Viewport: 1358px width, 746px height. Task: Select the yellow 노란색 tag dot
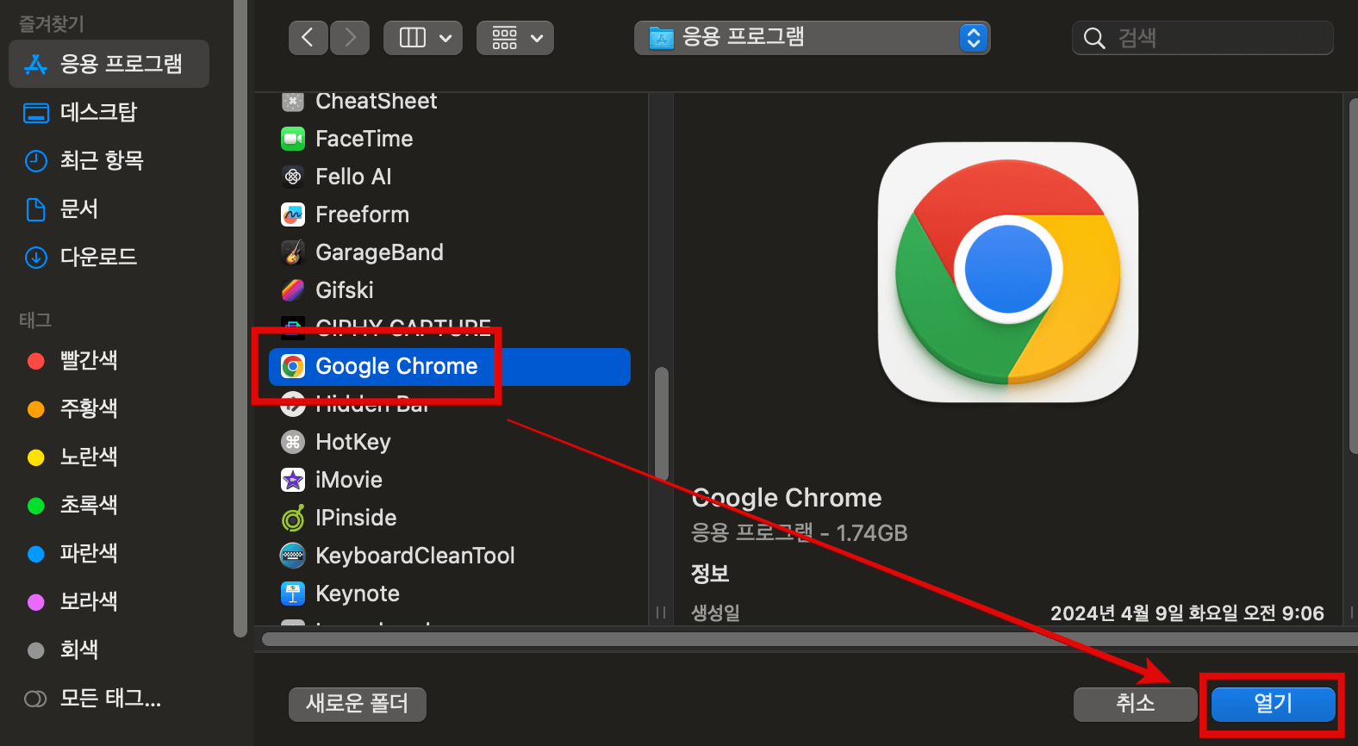(36, 457)
